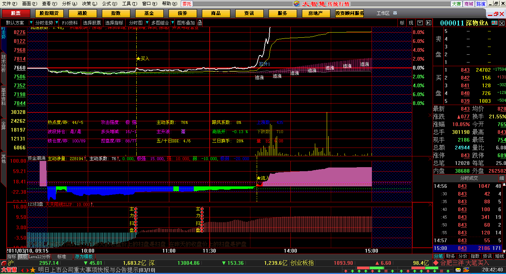Open F10资料 toolbar item
Screen dimensions: 506x274
click(x=70, y=23)
